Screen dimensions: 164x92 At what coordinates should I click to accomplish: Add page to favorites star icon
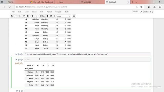tap(141, 7)
